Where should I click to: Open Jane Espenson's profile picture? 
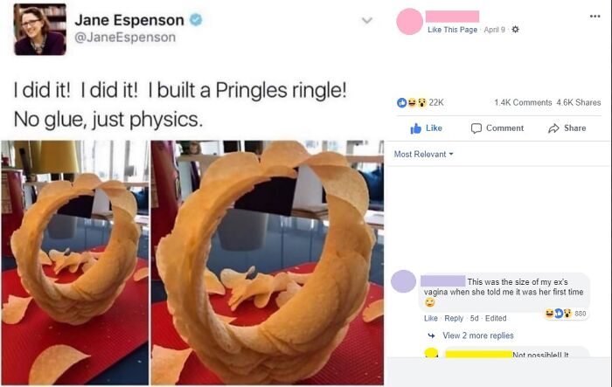pos(40,30)
